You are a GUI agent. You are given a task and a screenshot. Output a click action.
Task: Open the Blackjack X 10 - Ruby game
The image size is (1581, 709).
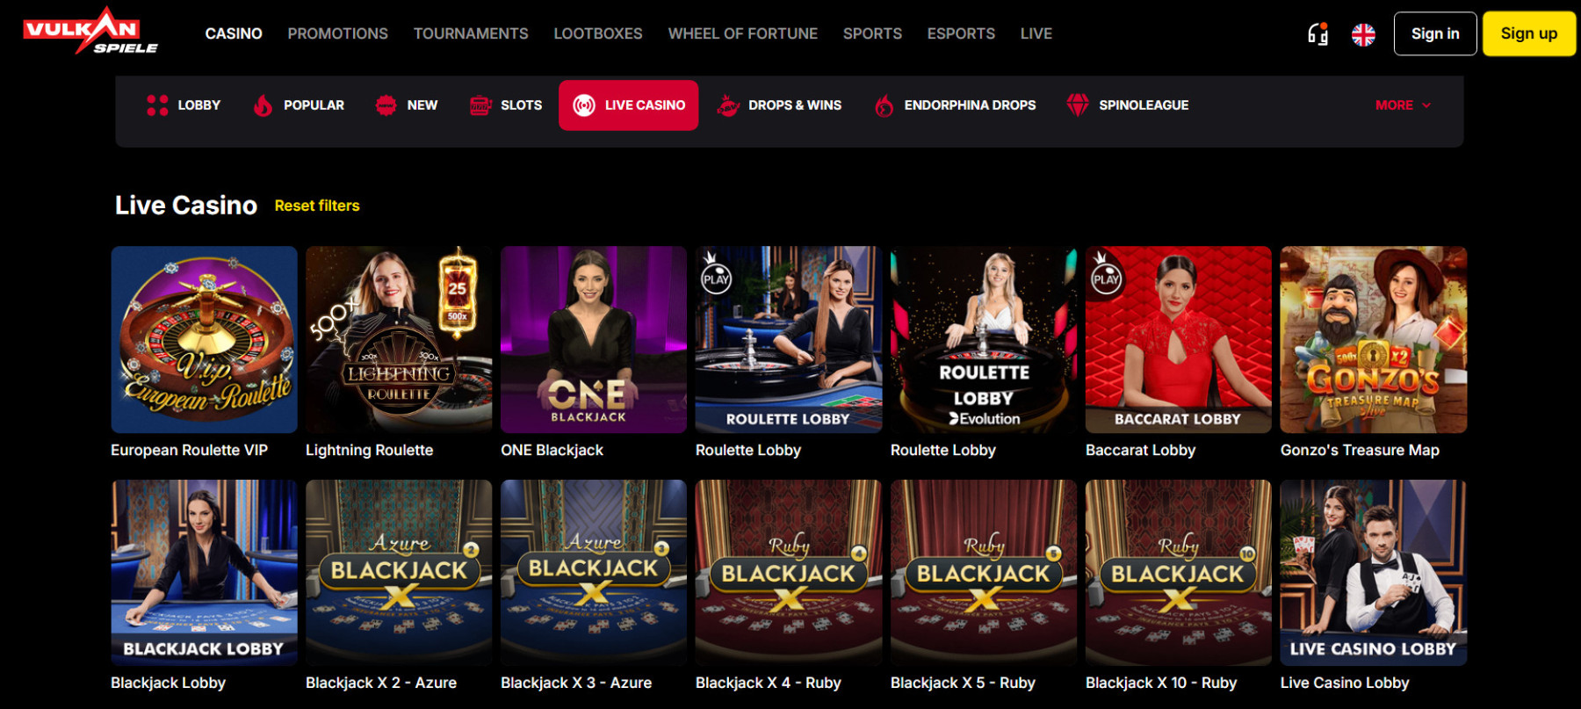[x=1179, y=573]
